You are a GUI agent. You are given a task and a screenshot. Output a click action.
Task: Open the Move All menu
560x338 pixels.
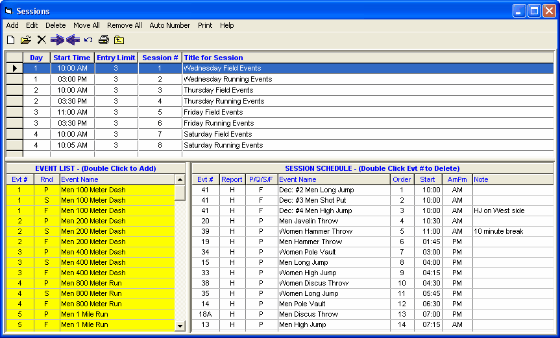tap(86, 25)
